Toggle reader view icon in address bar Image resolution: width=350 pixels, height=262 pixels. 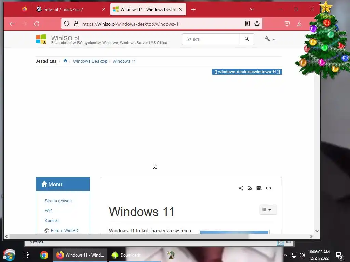(247, 24)
